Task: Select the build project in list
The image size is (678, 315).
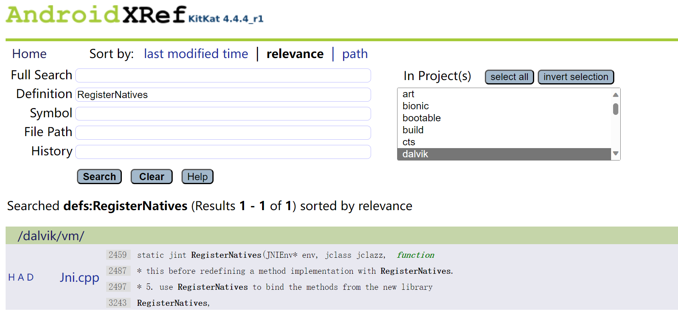Action: [x=504, y=130]
